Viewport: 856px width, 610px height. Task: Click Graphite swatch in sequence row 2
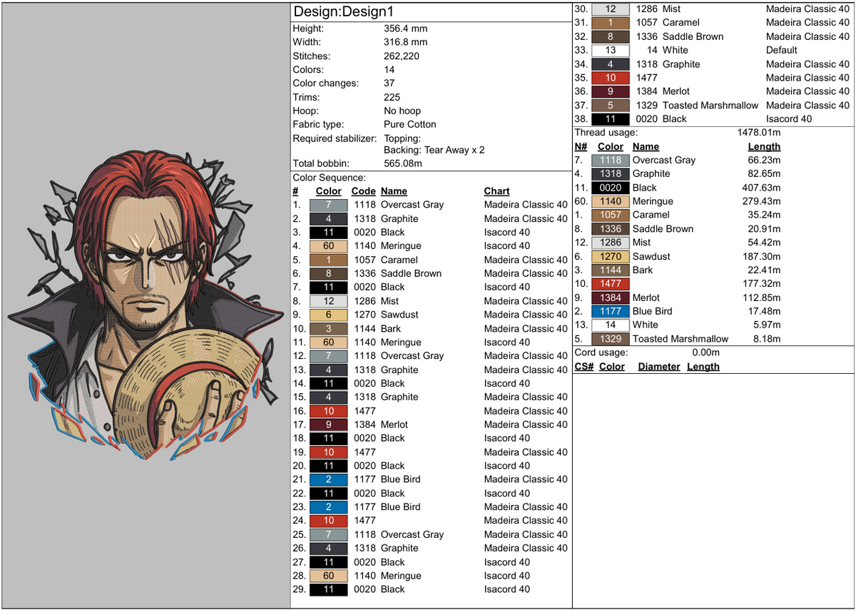[329, 219]
